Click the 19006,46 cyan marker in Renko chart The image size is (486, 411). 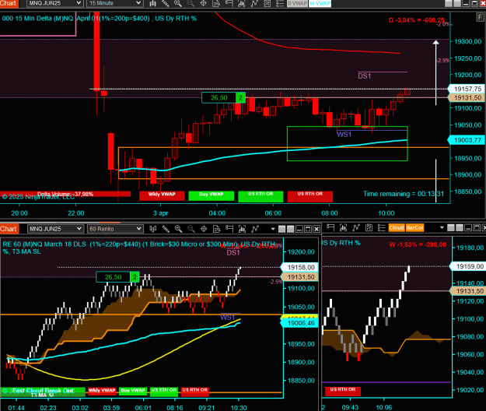[x=300, y=323]
